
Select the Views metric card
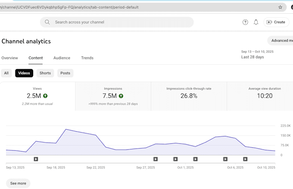coord(37,96)
